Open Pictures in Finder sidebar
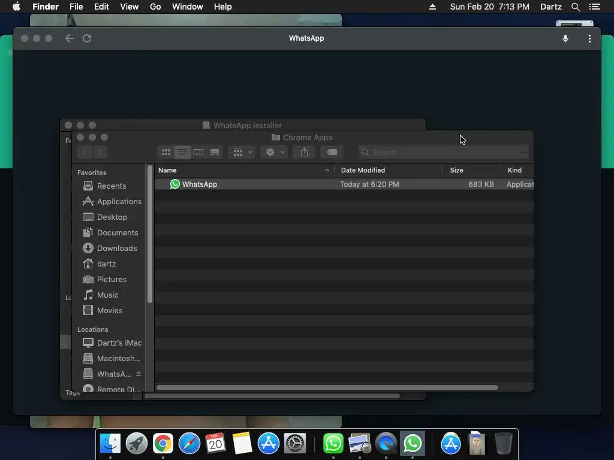This screenshot has width=614, height=460. (105, 280)
